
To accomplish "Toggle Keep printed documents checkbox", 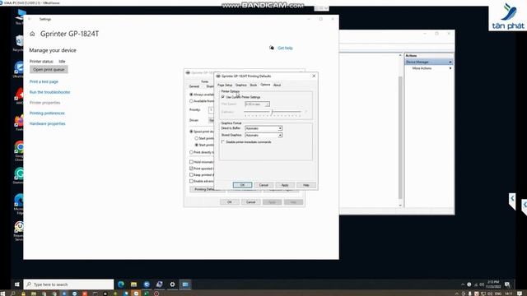I will [x=191, y=175].
